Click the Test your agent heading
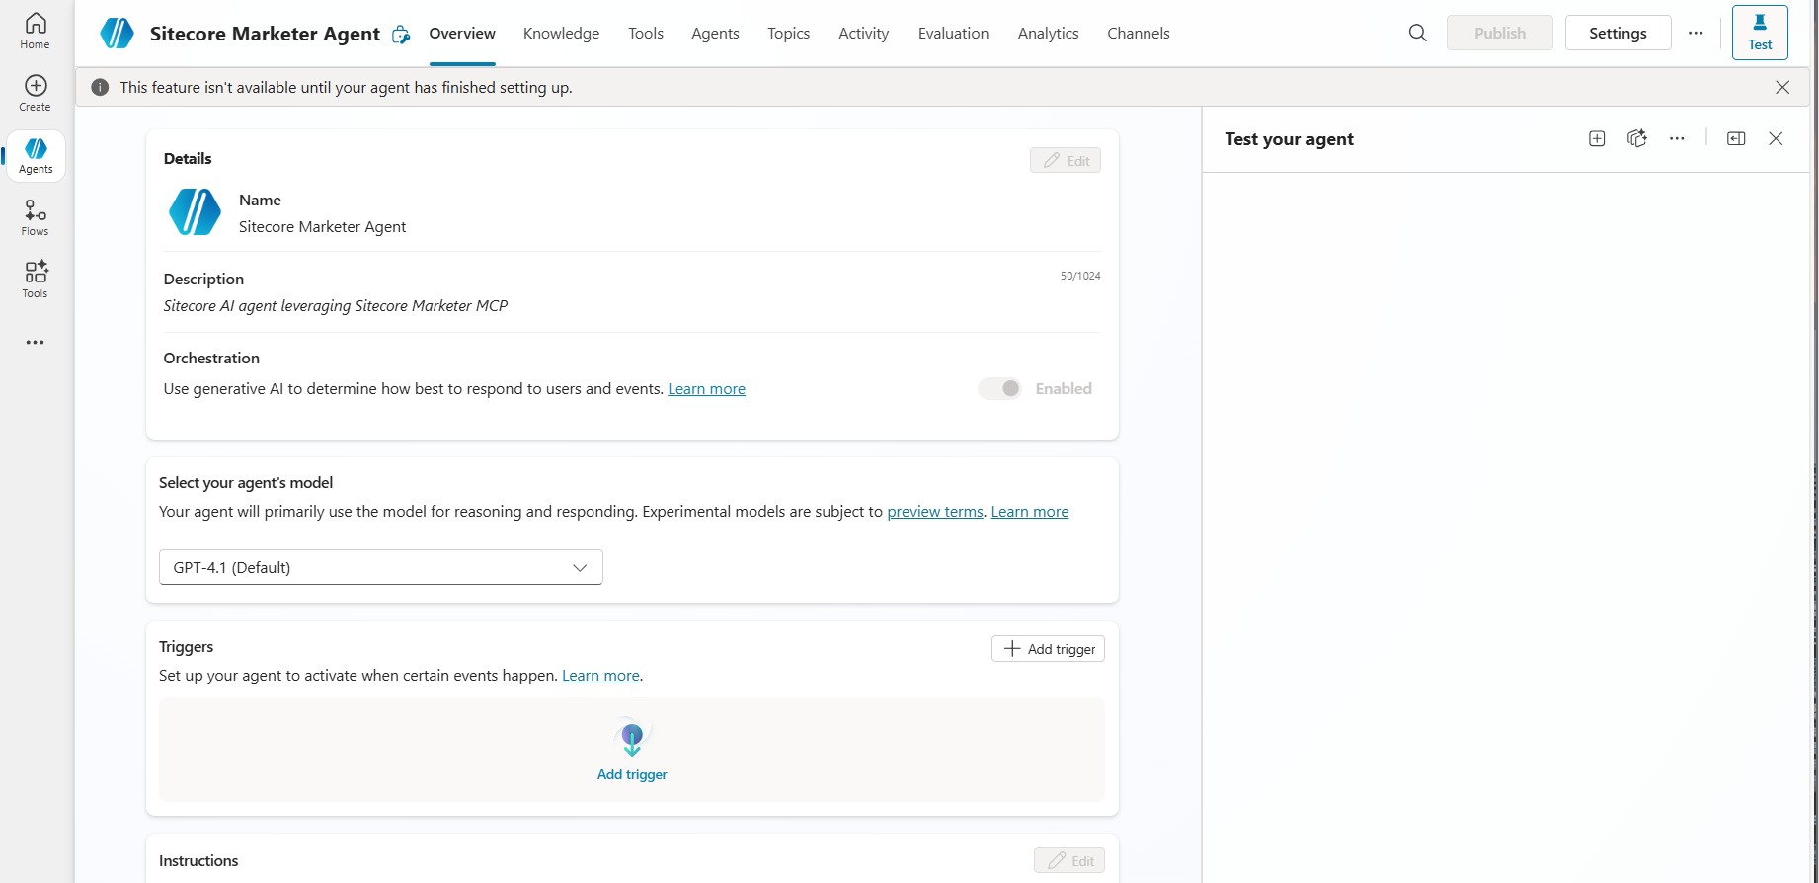Screen dimensions: 1819x883 pos(1289,138)
